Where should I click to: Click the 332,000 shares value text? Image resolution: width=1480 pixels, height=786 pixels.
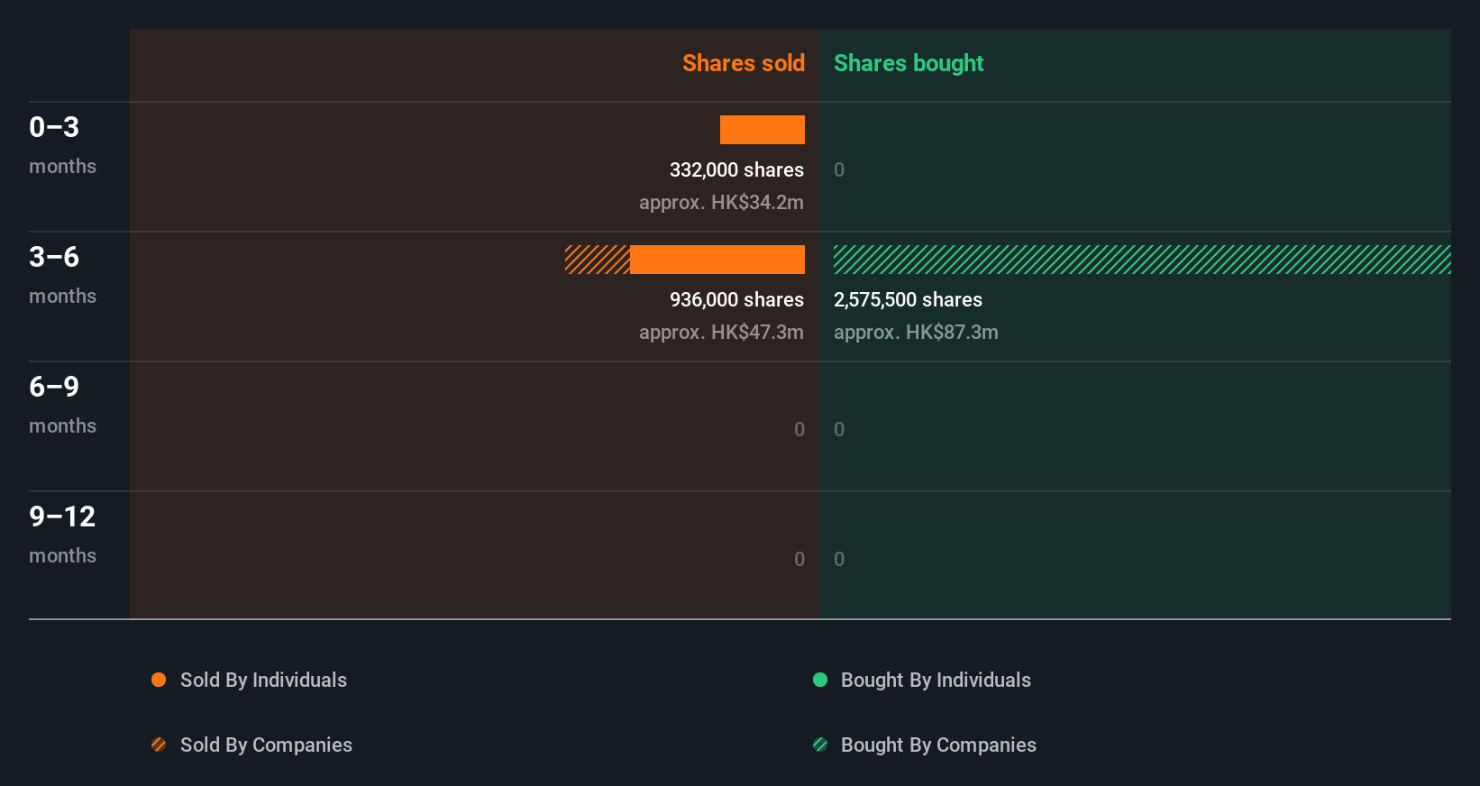[x=736, y=169]
